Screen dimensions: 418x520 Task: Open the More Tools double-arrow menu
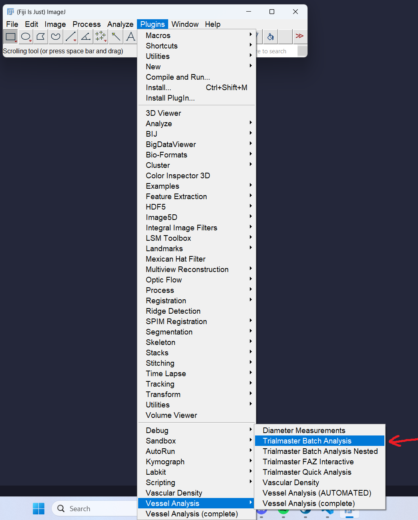299,36
